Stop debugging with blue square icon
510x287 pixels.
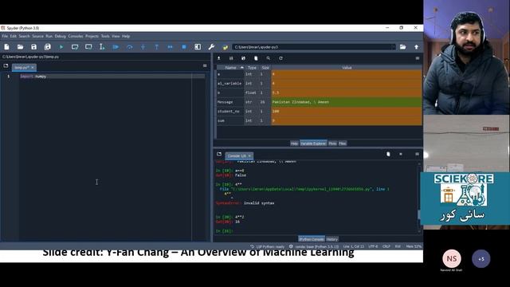click(x=184, y=47)
